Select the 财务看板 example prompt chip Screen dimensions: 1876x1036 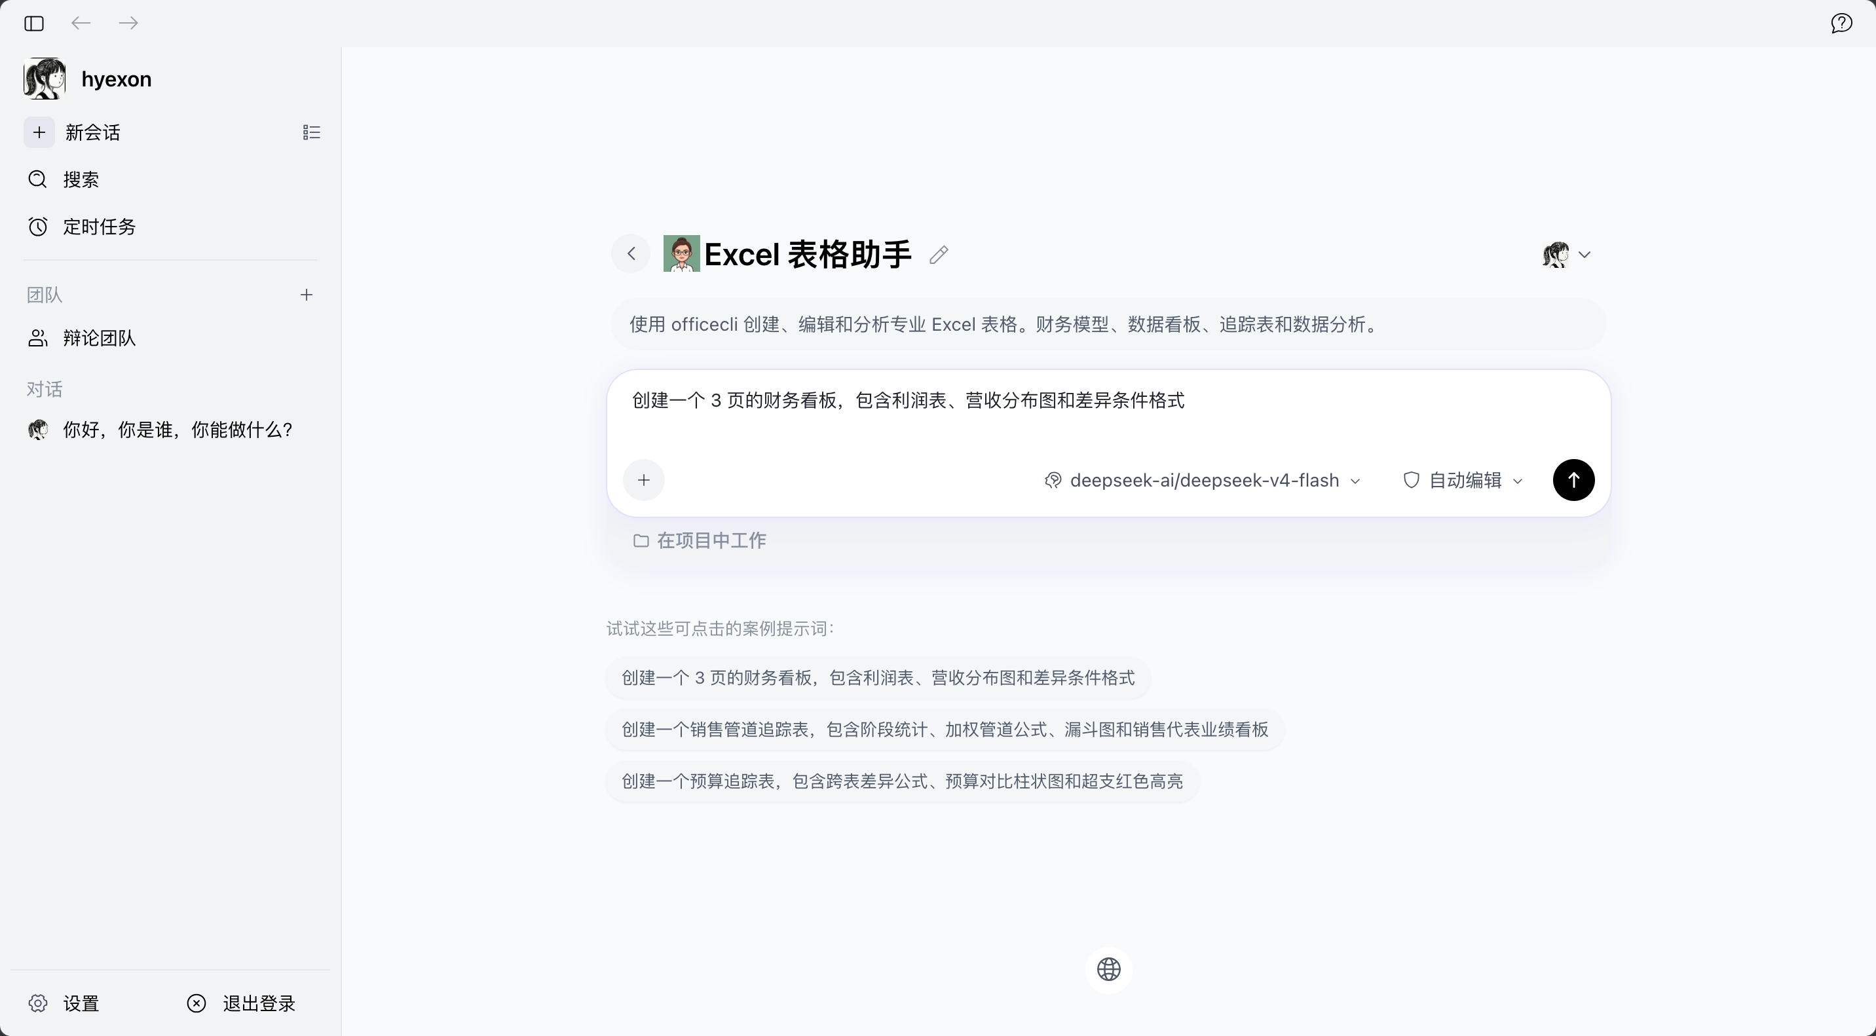point(878,678)
